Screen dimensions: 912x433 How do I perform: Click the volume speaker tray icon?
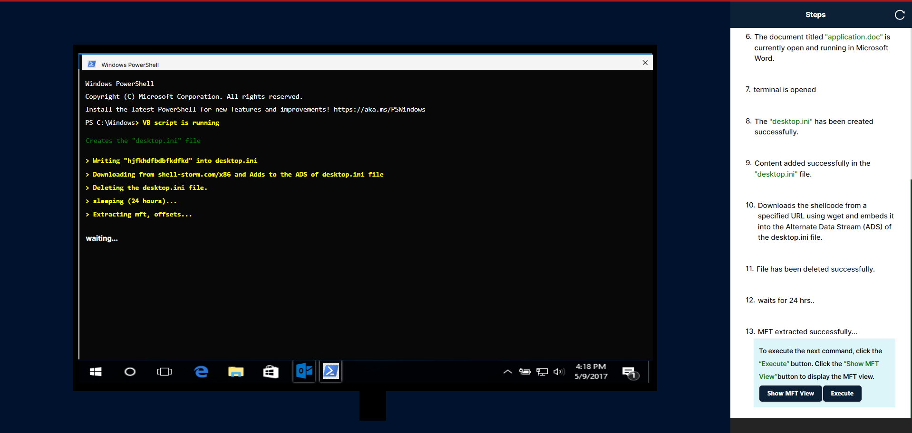point(559,372)
